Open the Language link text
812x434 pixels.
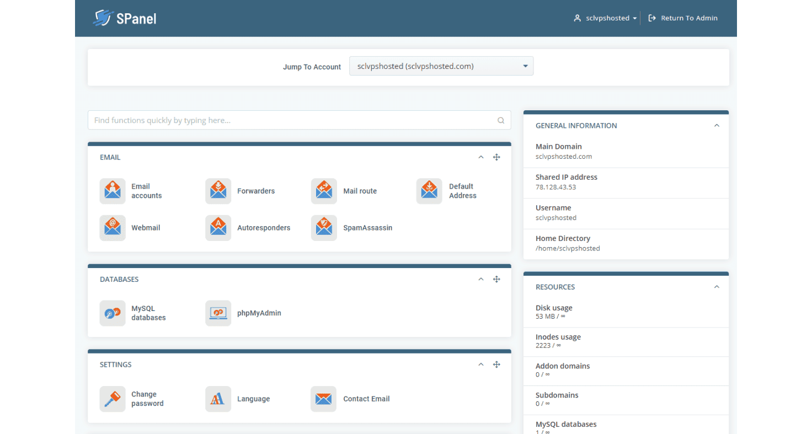coord(254,399)
